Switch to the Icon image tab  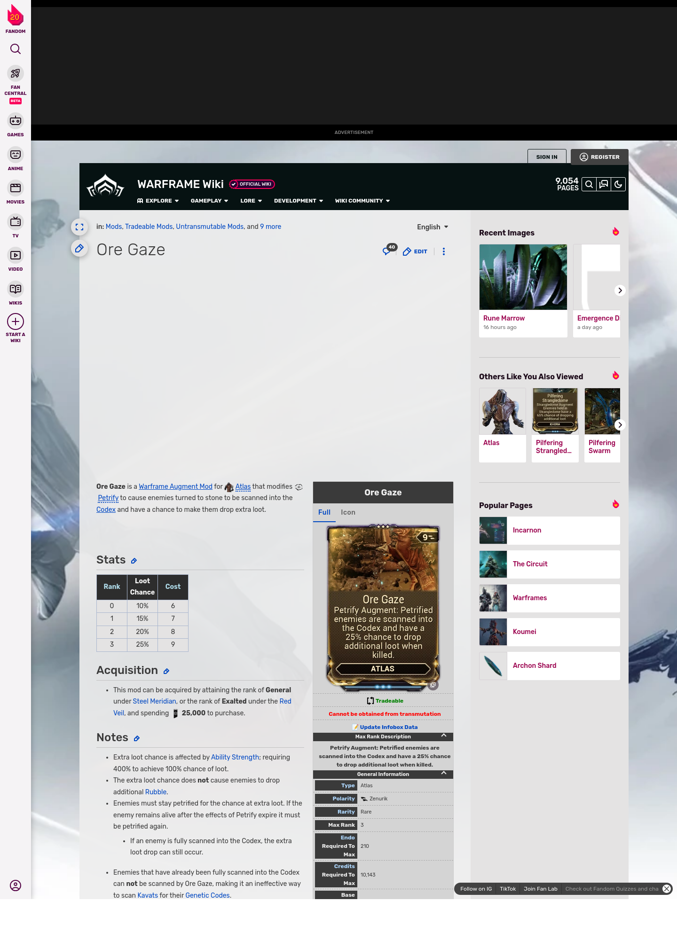tap(348, 512)
